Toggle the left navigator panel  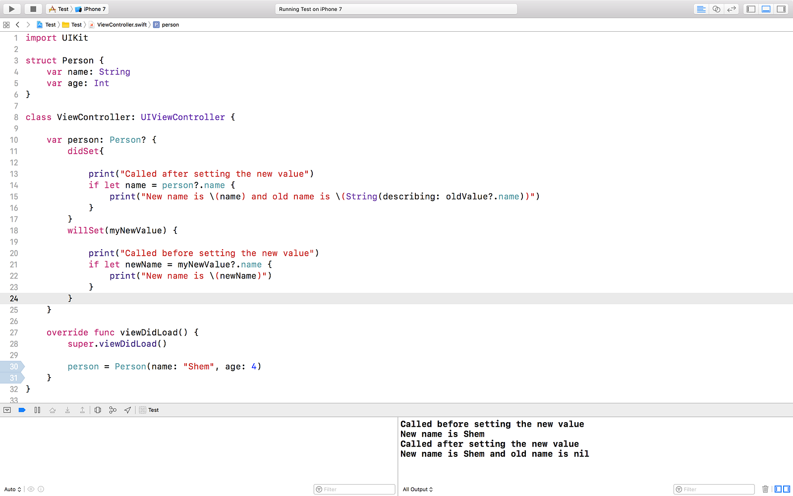751,9
